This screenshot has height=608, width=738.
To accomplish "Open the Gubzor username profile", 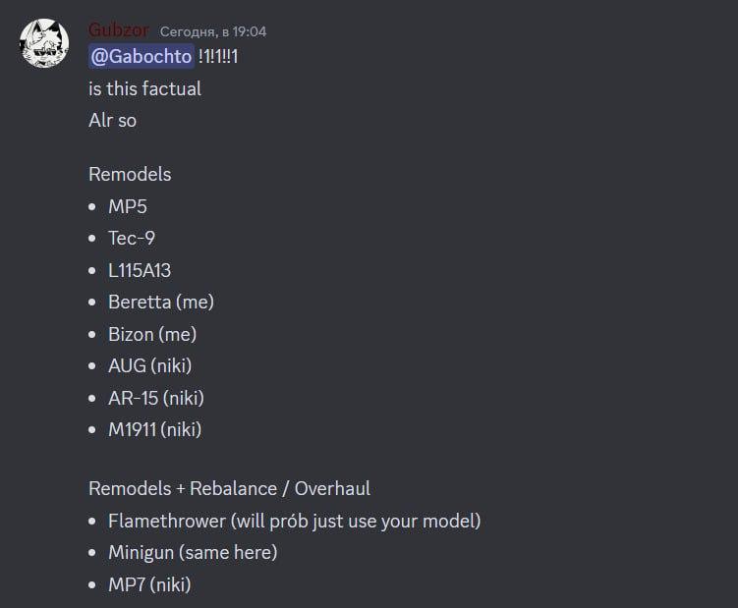I will [x=119, y=30].
